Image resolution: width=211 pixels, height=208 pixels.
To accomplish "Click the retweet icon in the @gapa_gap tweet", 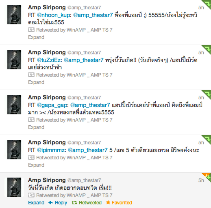I will click(x=31, y=120).
